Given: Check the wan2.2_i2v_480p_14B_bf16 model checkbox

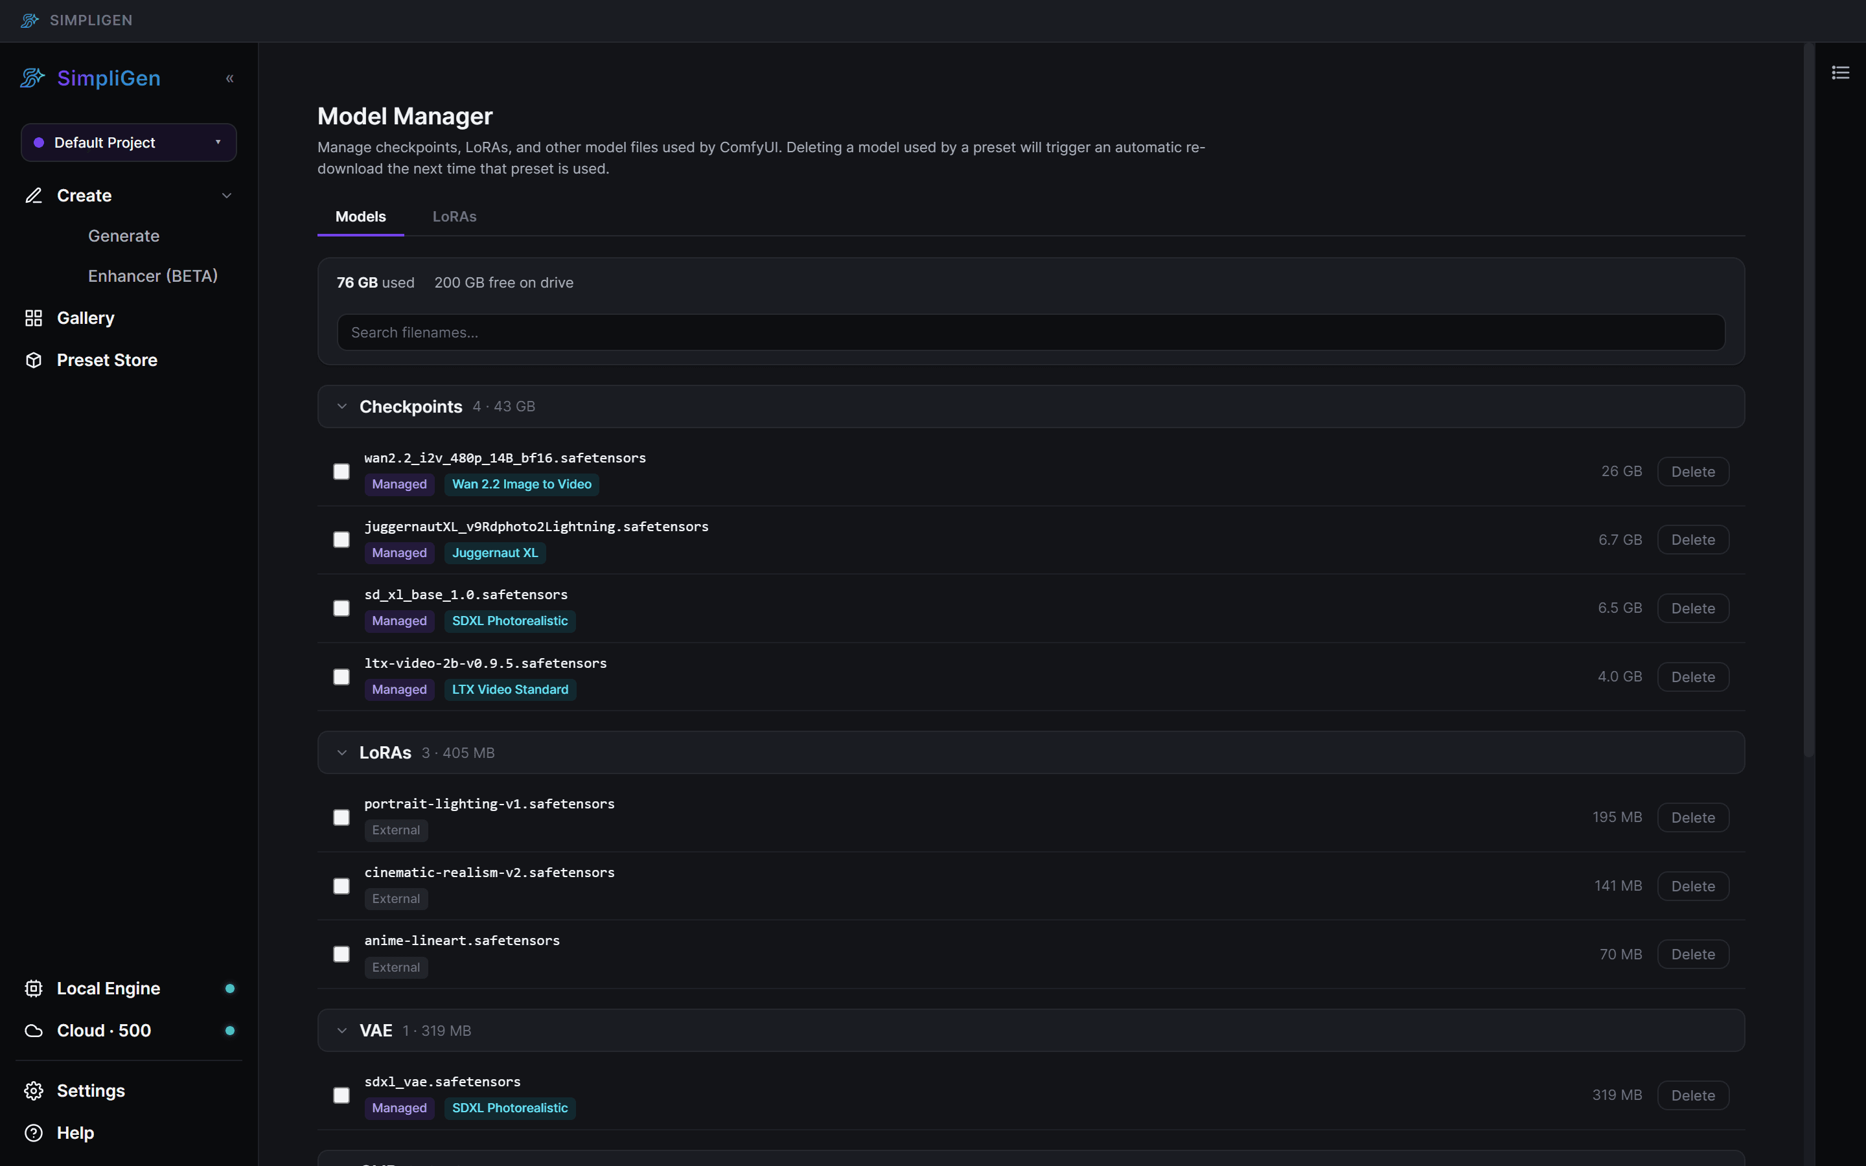Looking at the screenshot, I should pos(341,471).
